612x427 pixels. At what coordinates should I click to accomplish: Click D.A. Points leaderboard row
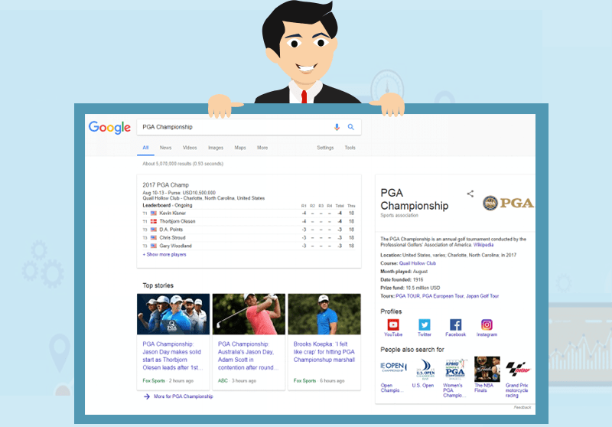pos(249,230)
